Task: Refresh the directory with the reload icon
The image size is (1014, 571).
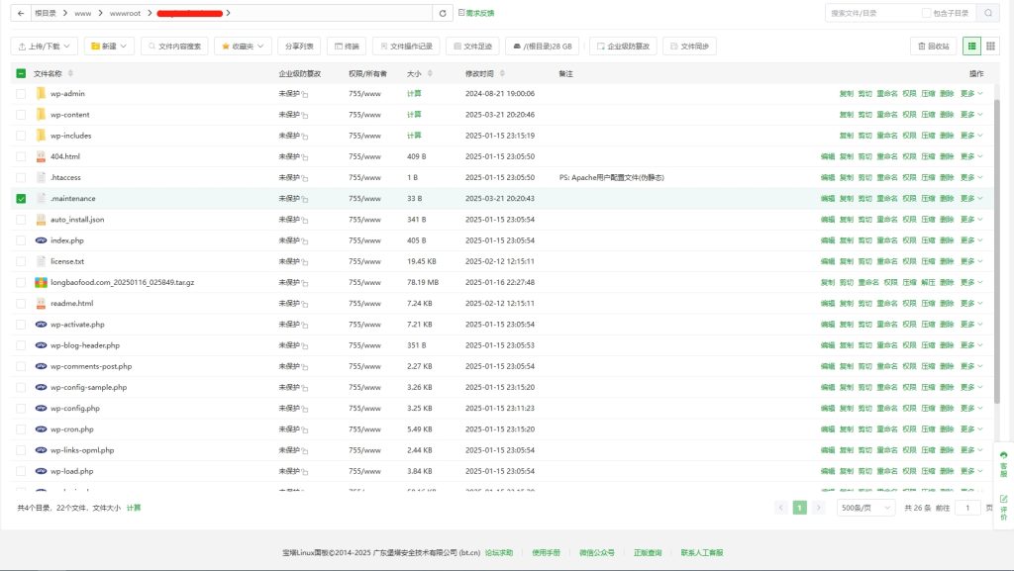Action: 443,13
